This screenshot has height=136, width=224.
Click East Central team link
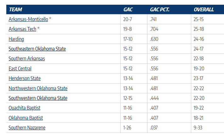(20, 68)
